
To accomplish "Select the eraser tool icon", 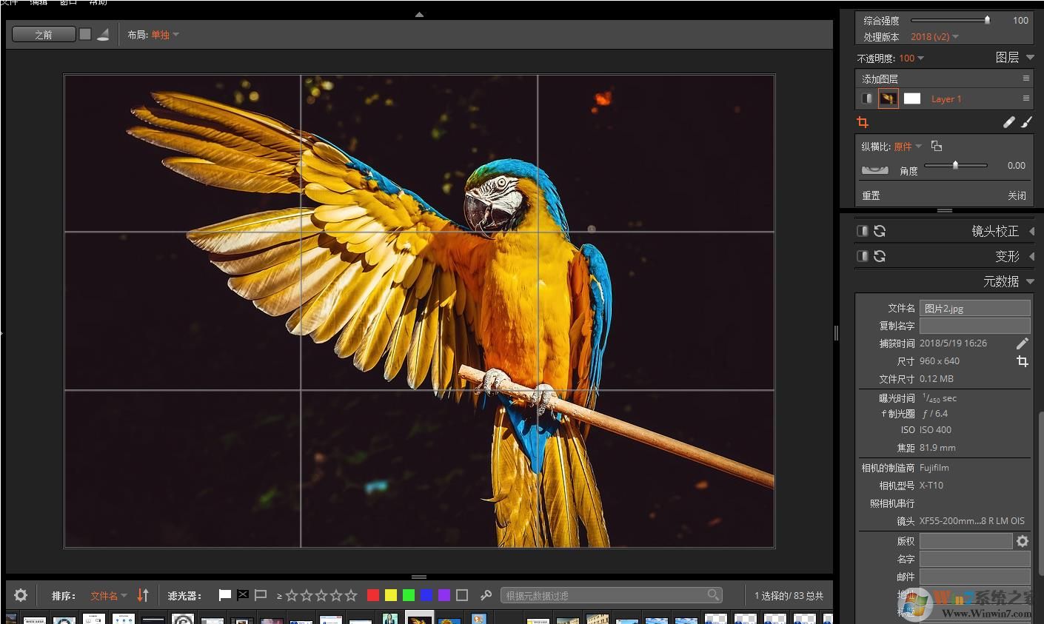I will (1009, 121).
